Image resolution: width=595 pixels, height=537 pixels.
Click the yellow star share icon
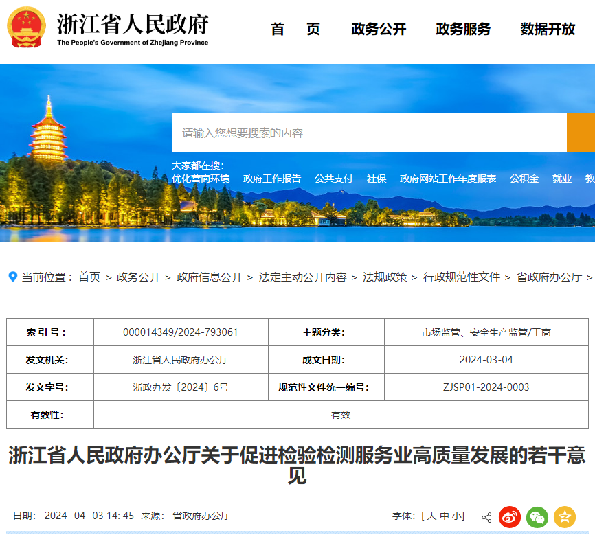coord(565,516)
